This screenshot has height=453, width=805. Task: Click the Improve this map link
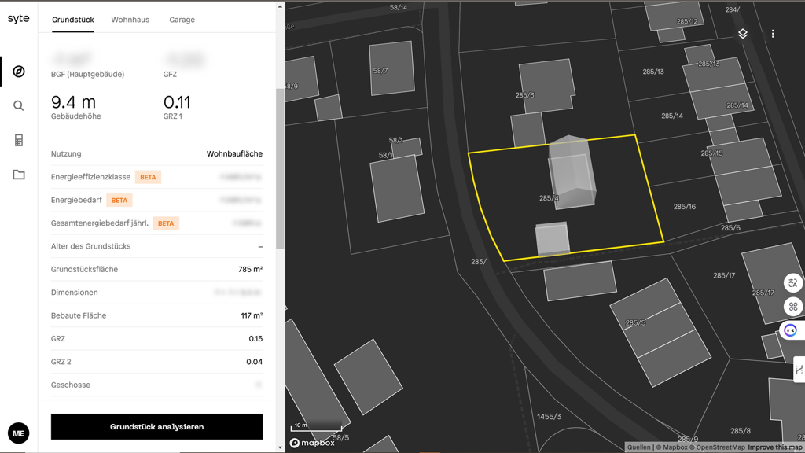click(x=775, y=447)
